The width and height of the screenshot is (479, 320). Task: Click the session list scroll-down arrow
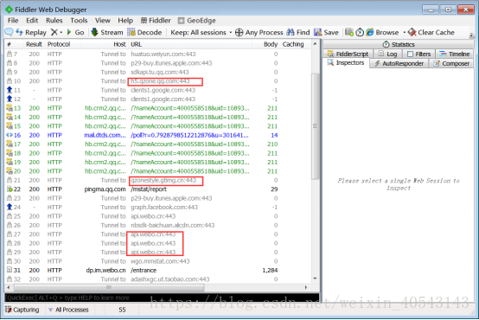[315, 278]
